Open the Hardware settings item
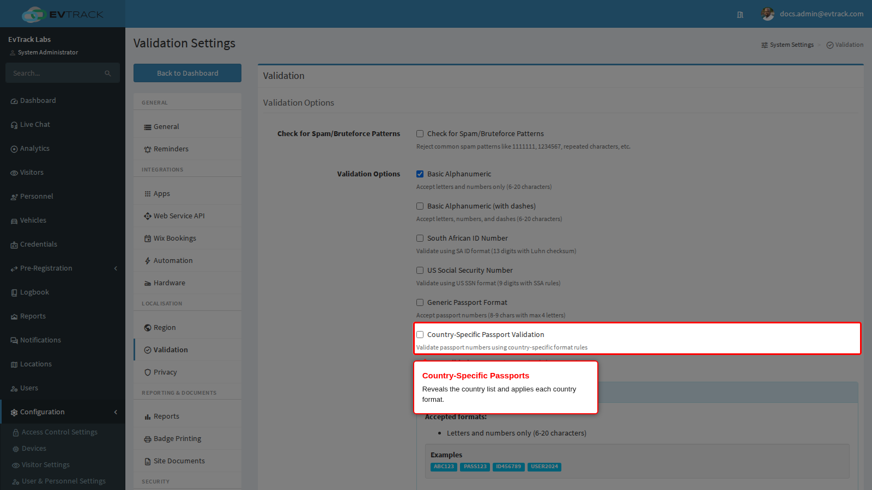The width and height of the screenshot is (872, 490). click(187, 283)
